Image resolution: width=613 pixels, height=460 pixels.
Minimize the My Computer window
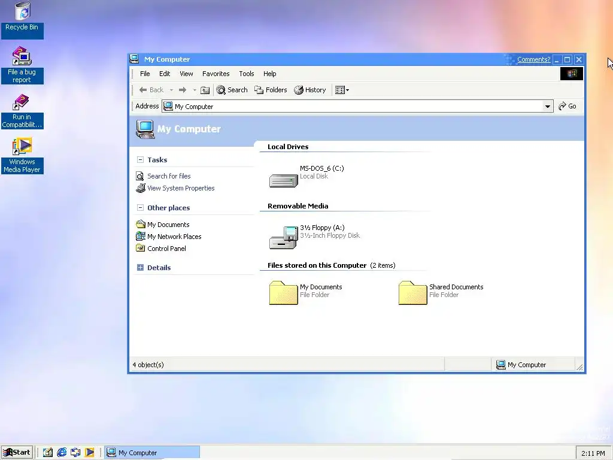557,59
